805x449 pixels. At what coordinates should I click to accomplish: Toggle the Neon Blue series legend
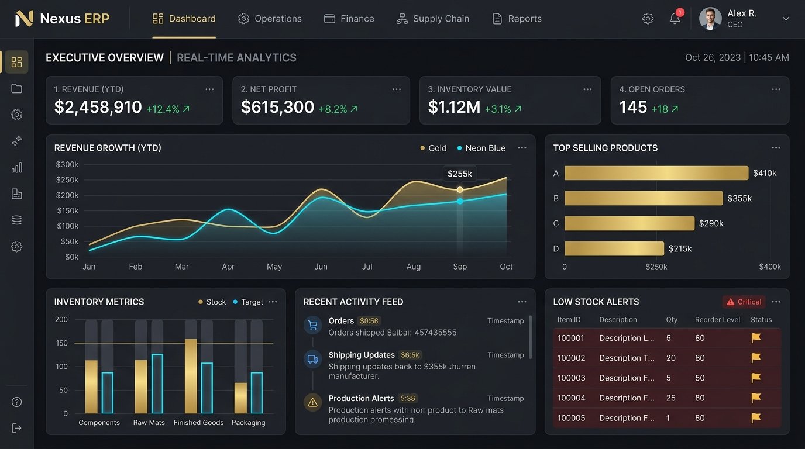pyautogui.click(x=481, y=148)
